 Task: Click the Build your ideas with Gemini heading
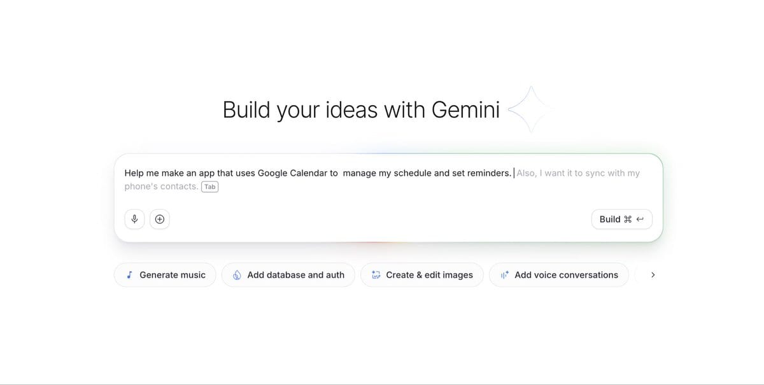click(361, 110)
